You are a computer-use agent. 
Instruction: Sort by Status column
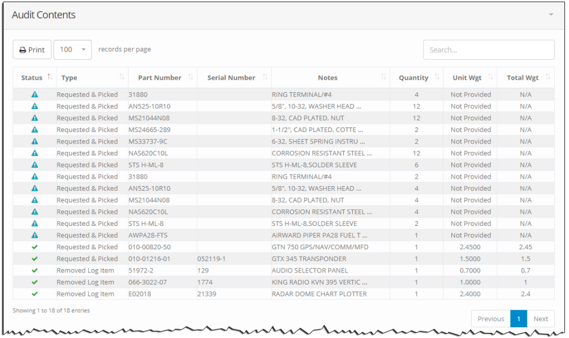35,77
